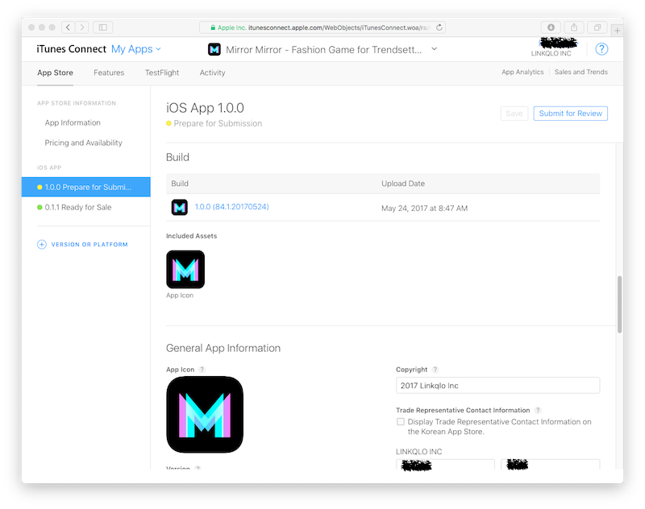The width and height of the screenshot is (645, 509).
Task: Open App Analytics link
Action: tap(522, 72)
